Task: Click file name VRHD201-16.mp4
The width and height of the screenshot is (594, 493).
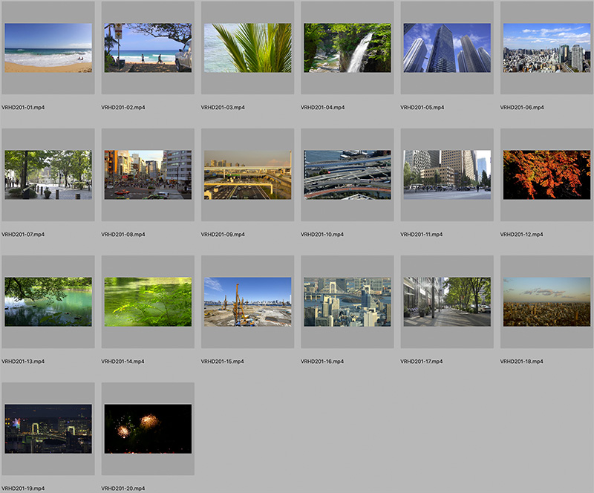Action: pos(322,361)
